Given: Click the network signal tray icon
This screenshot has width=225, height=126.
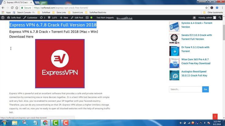Looking at the screenshot, I should [189, 123].
